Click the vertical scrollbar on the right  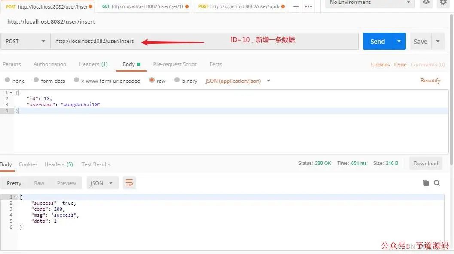click(x=451, y=90)
